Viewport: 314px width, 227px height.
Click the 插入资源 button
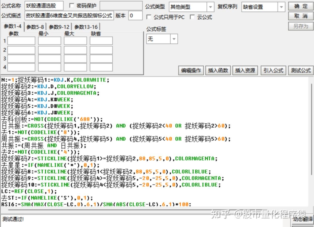[245, 70]
